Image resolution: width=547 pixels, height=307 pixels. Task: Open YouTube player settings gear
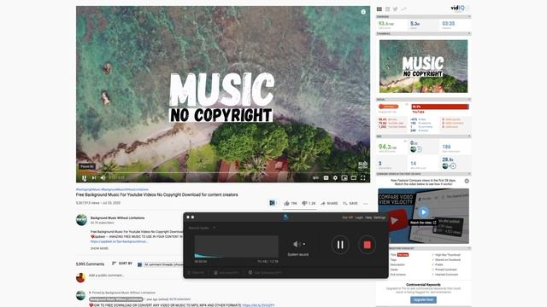point(335,178)
